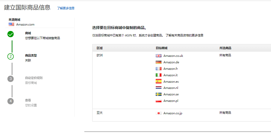The height and width of the screenshot is (134, 271).
Task: Go to the 商城 step
Action: click(x=28, y=33)
